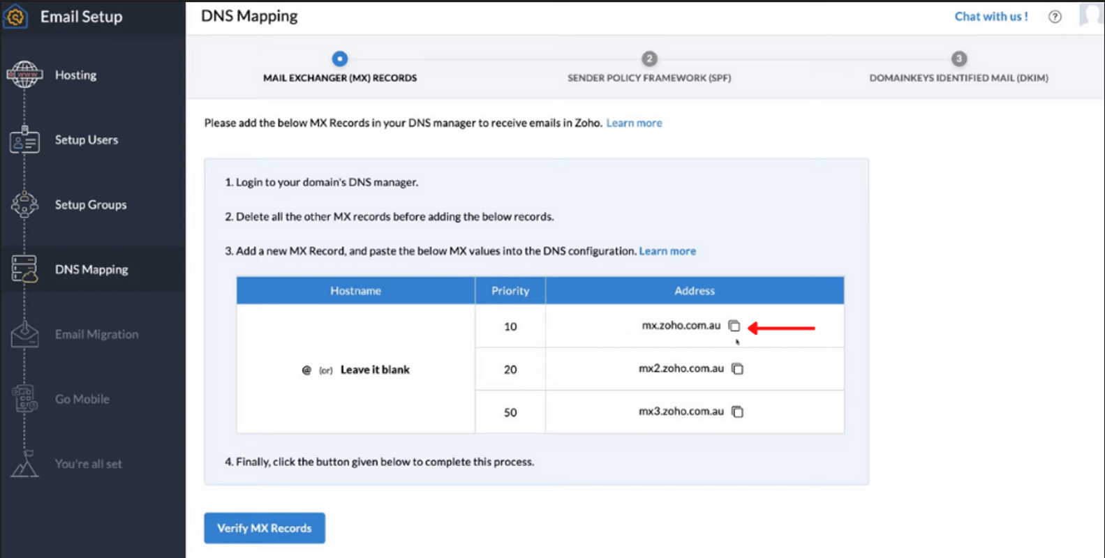Open Learn more link in step 3

[667, 251]
